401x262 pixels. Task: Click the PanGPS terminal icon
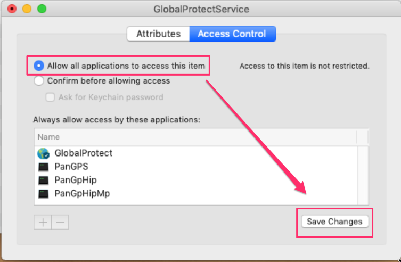44,167
